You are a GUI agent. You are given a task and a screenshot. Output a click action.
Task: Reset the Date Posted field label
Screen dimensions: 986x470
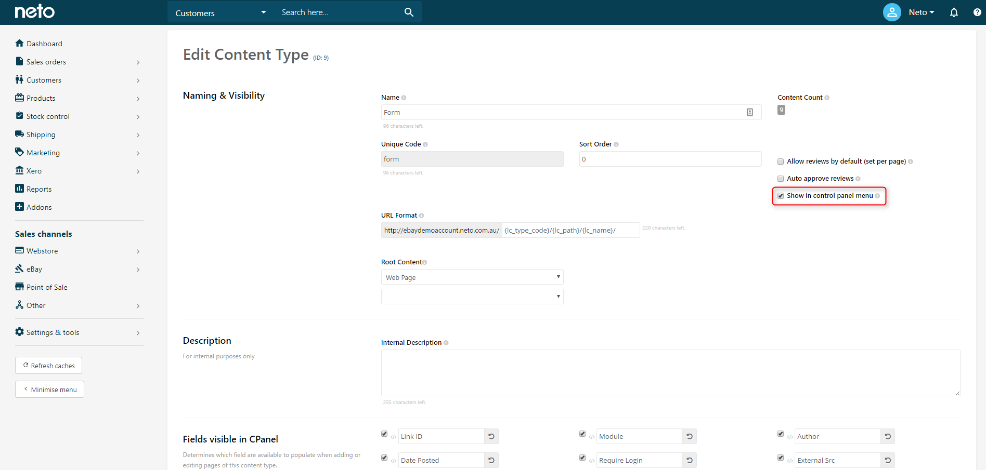coord(491,460)
